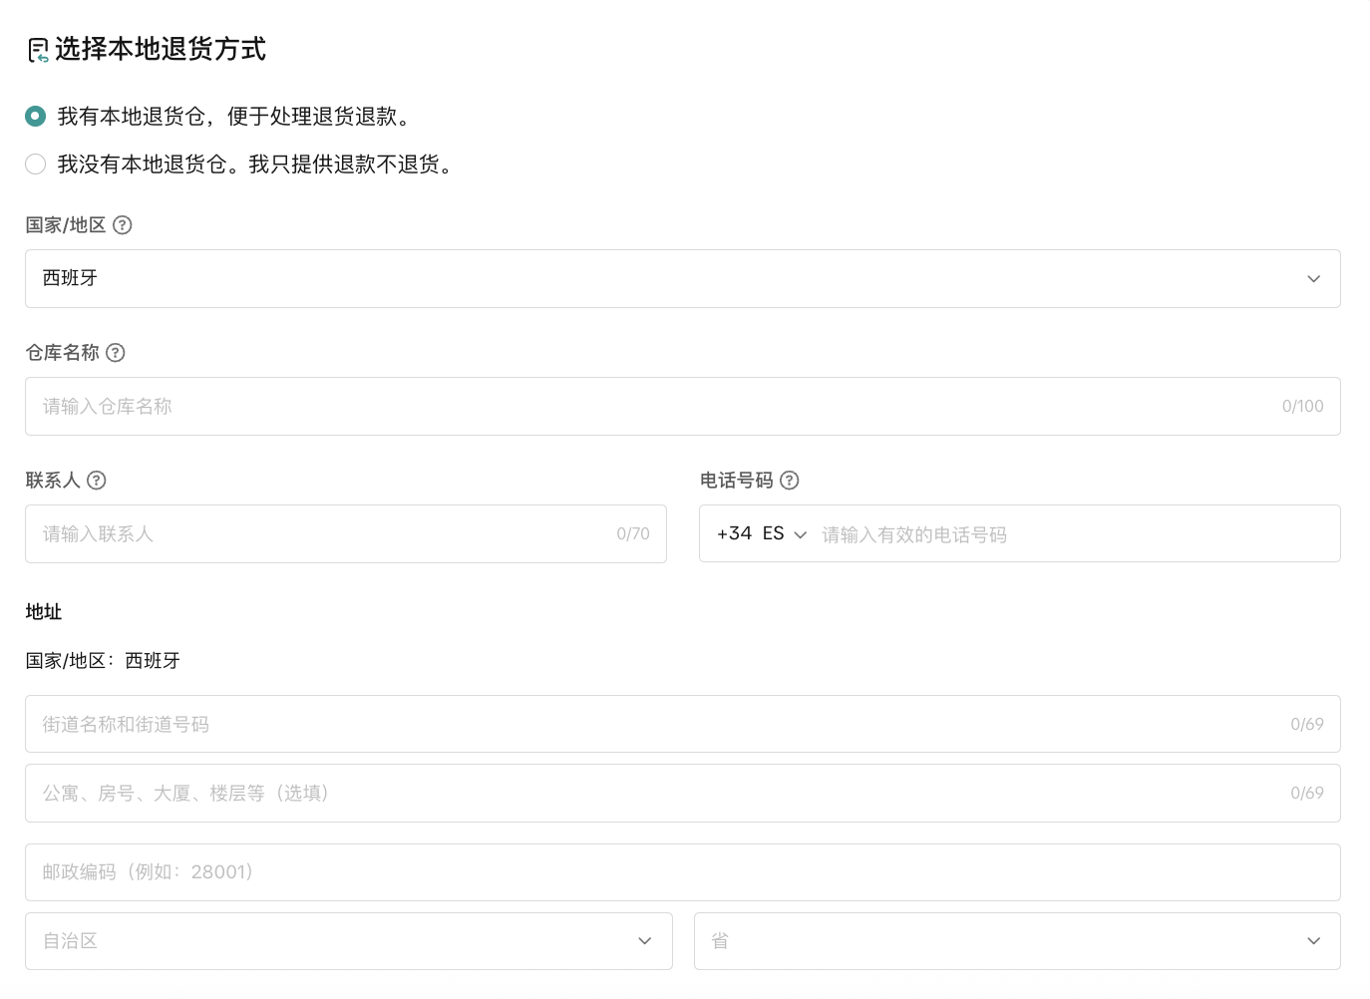
Task: Click help icon beside 仓库名称 label
Action: (116, 353)
